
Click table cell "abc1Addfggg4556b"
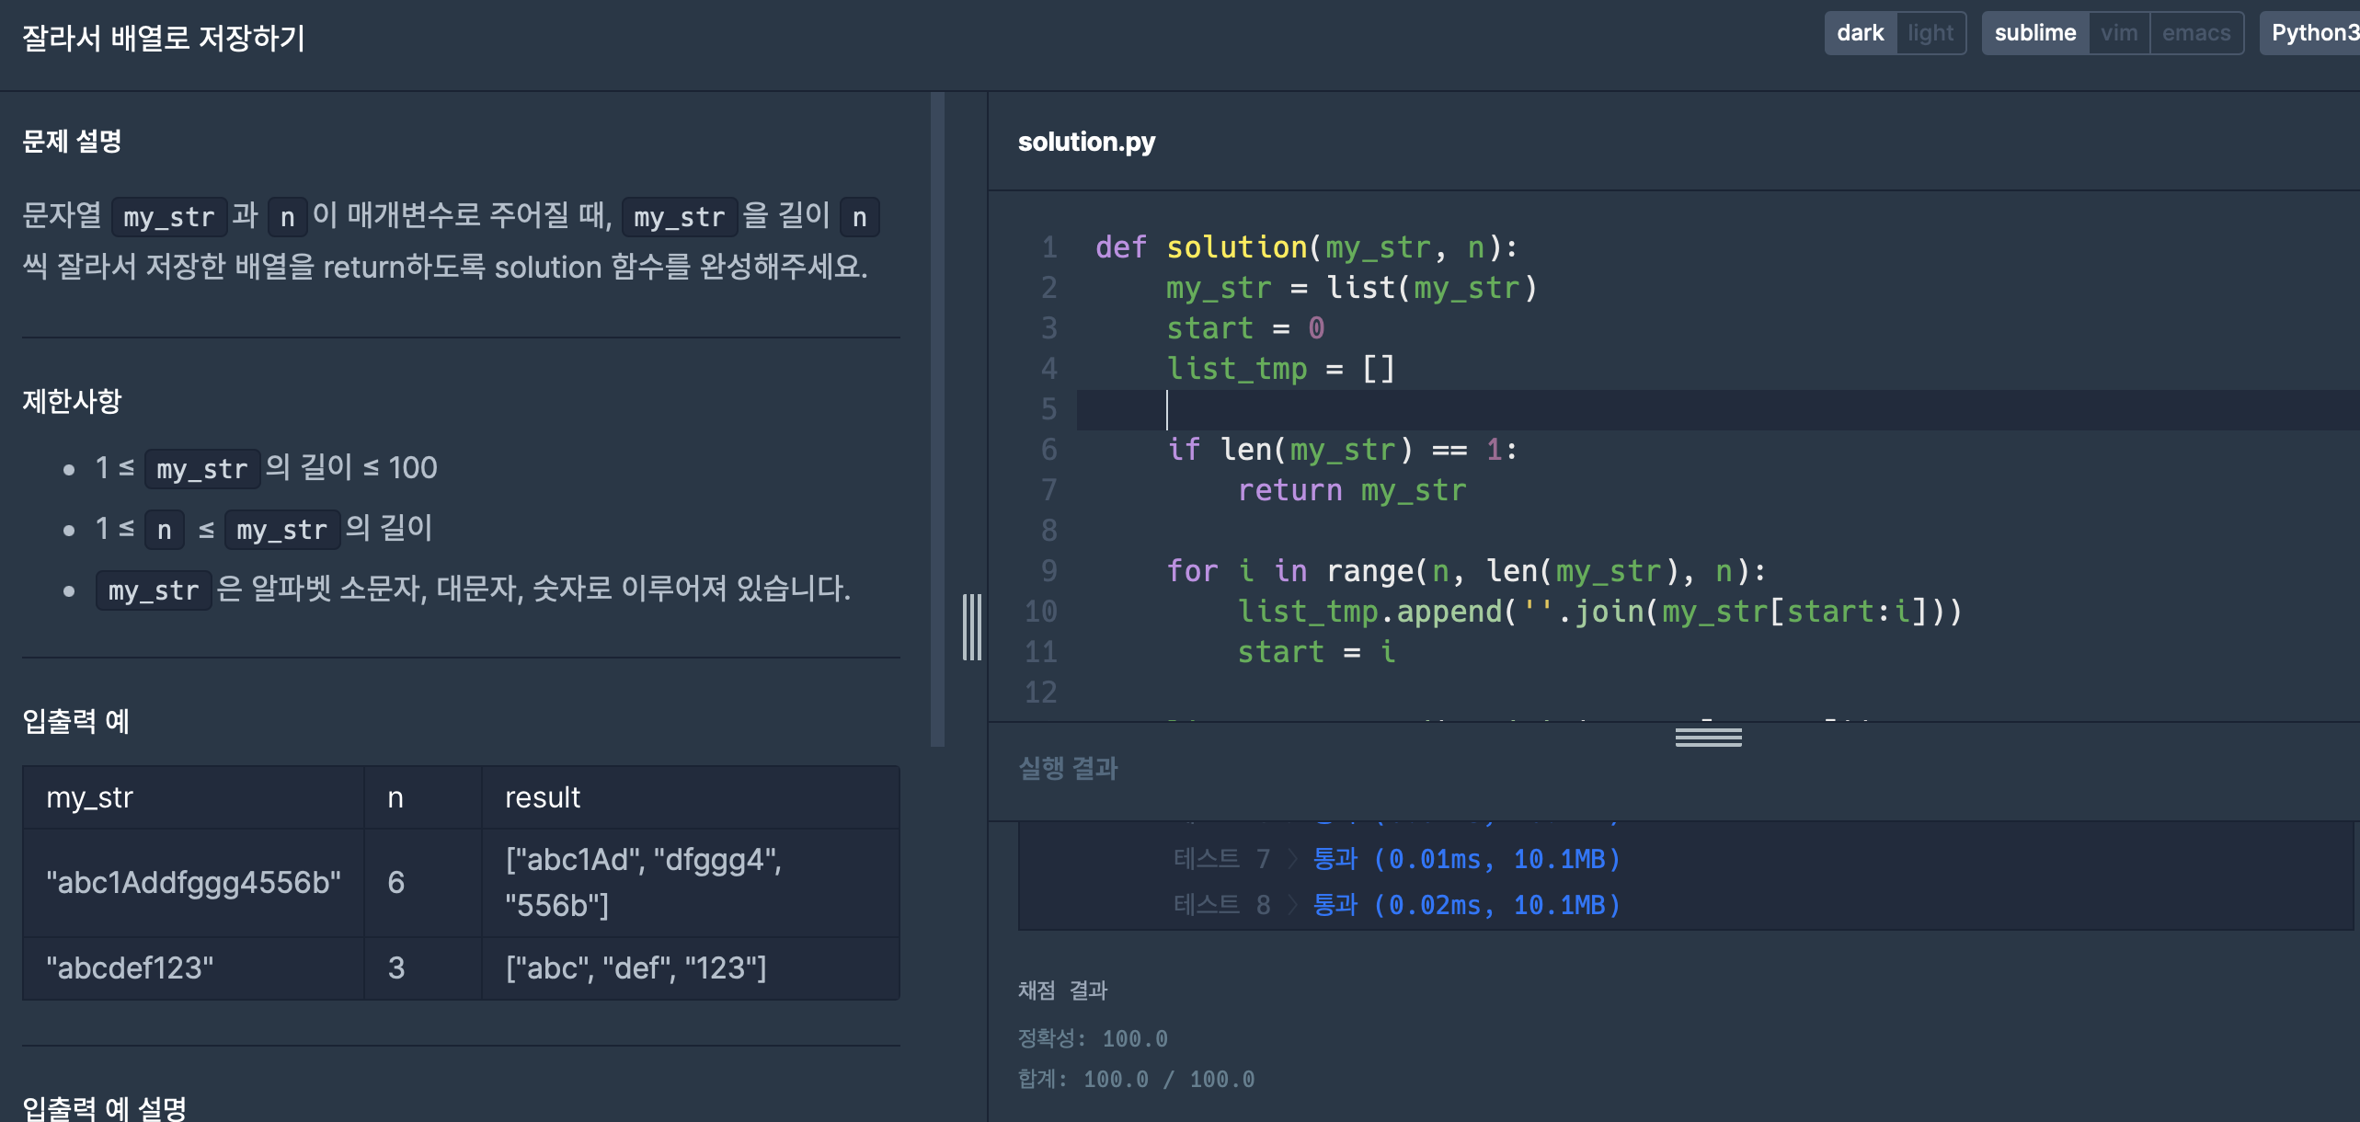point(193,883)
